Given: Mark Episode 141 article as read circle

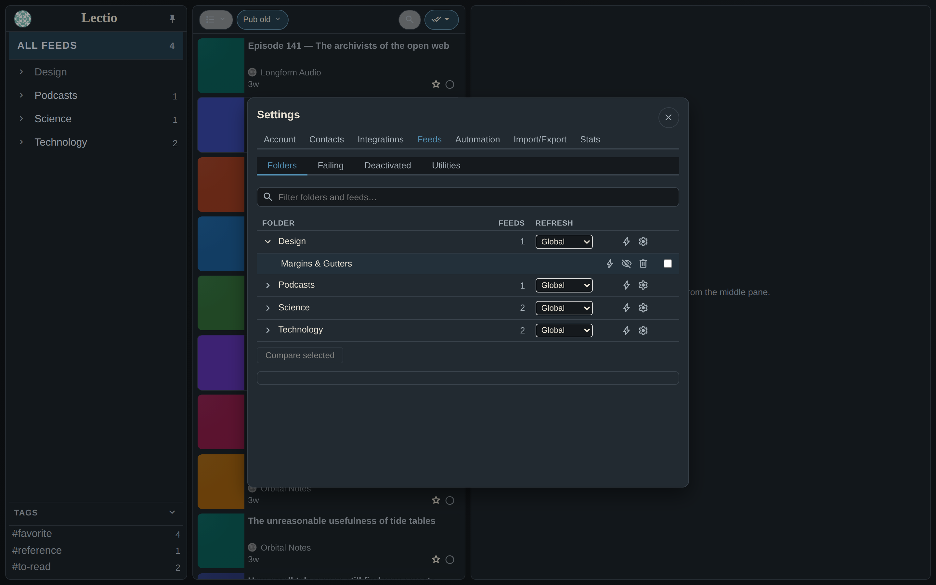Looking at the screenshot, I should [x=450, y=84].
